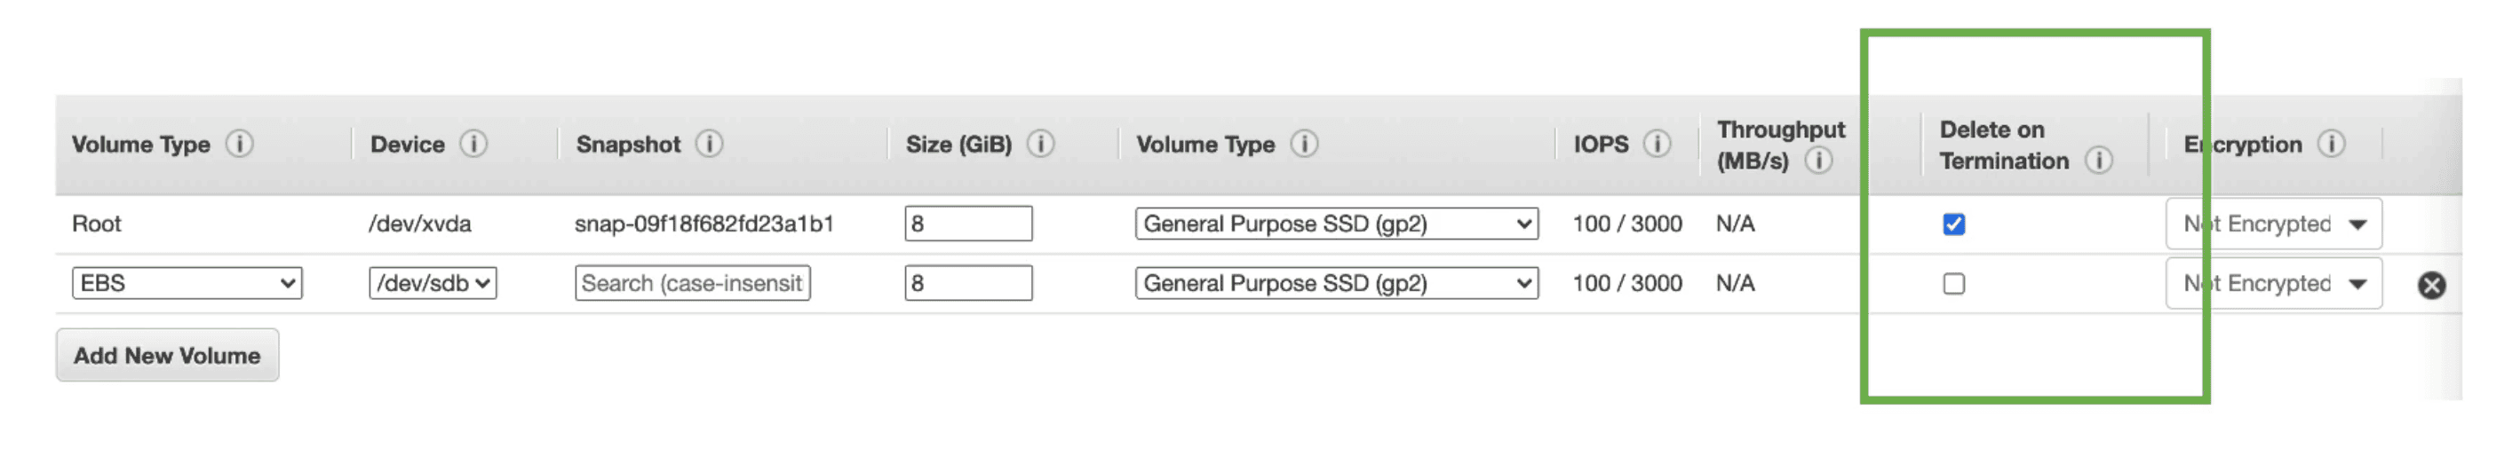
Task: Open EBS row General Purpose SSD dropdown
Action: pyautogui.click(x=1336, y=284)
